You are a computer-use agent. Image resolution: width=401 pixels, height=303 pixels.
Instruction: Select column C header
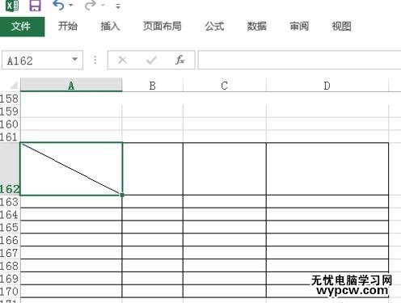[225, 86]
